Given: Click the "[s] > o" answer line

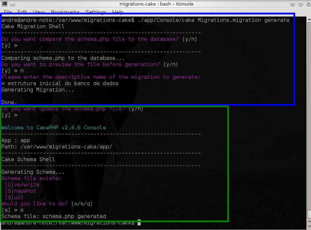Looking at the screenshot, I should click(x=13, y=210).
